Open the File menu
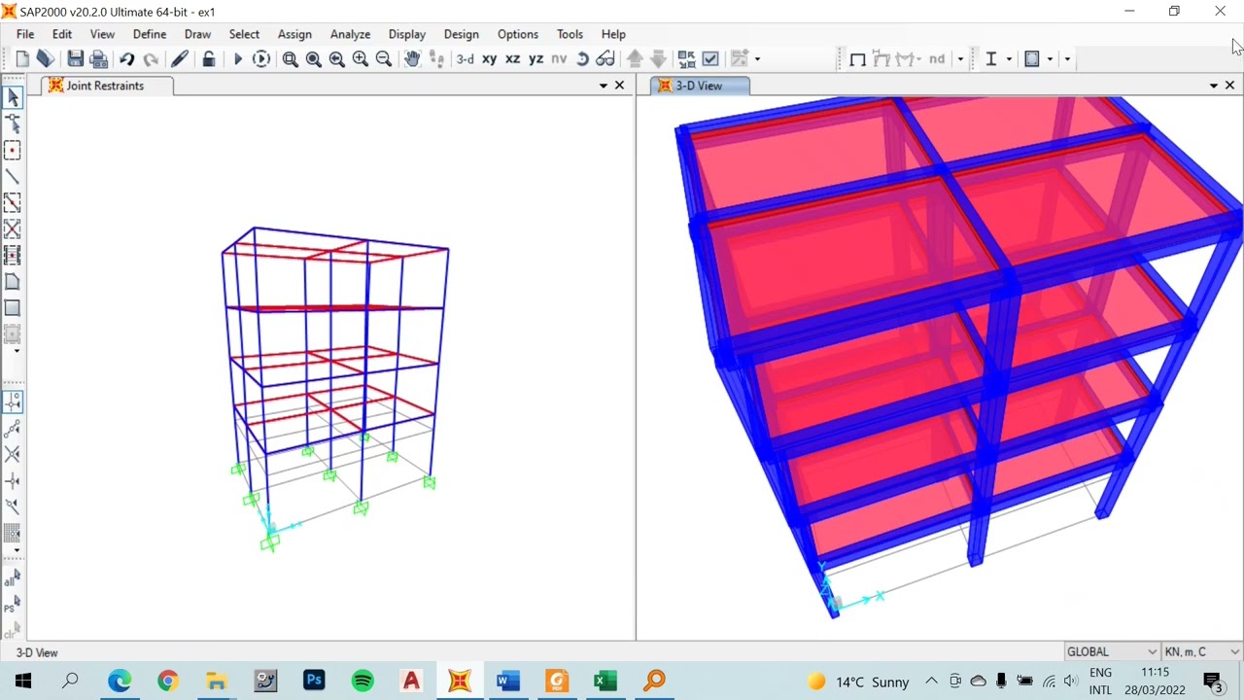 click(25, 34)
